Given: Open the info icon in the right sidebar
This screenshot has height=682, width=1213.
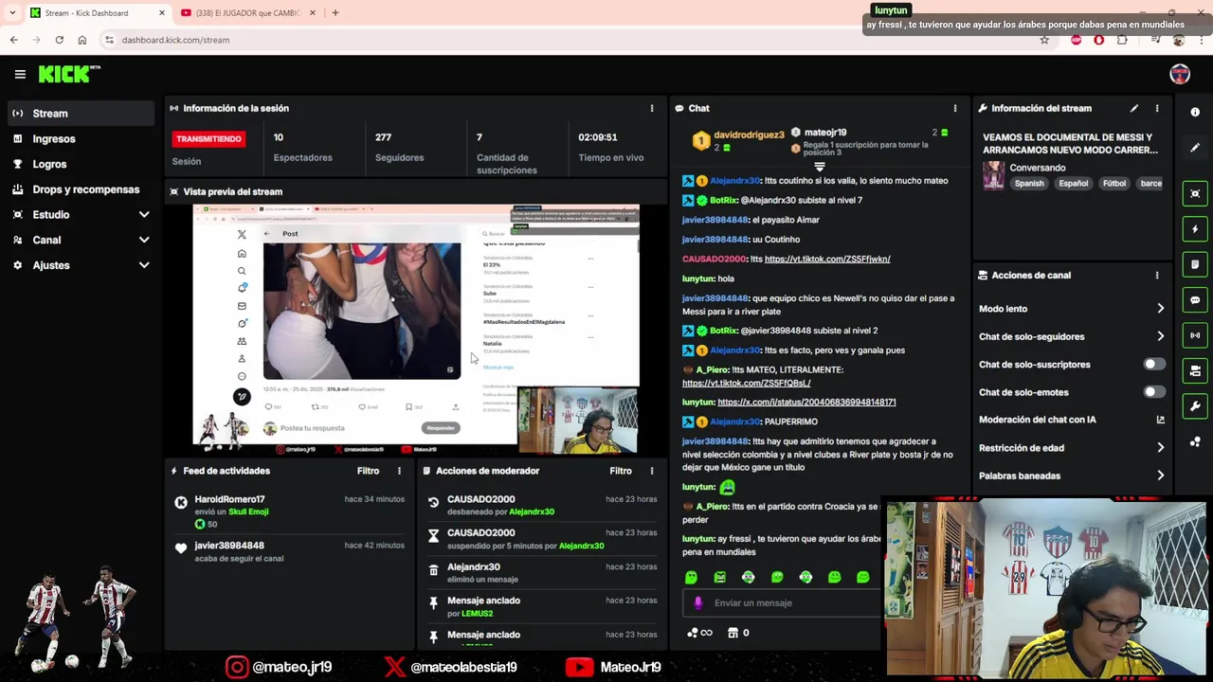Looking at the screenshot, I should click(1195, 112).
